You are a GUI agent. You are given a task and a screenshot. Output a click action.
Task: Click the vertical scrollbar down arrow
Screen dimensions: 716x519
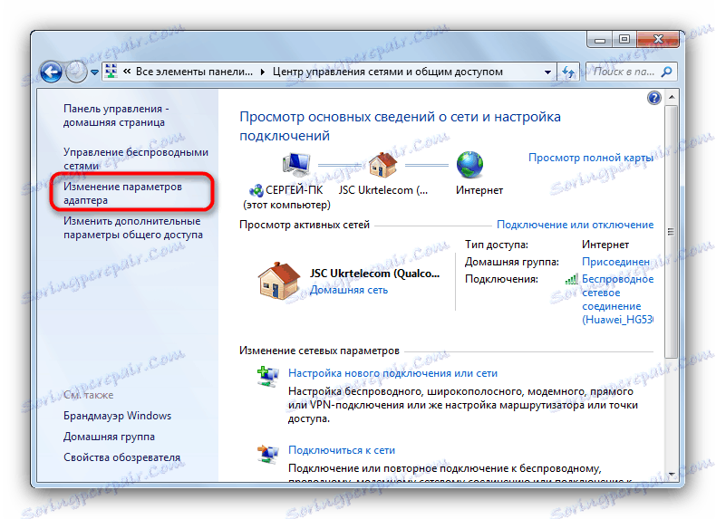tap(672, 475)
